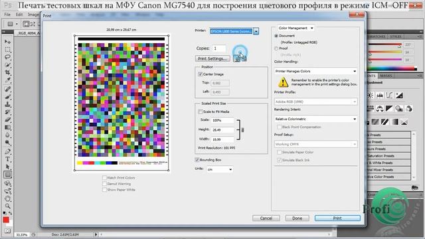Click the red foreground color swatch
The image size is (425, 239).
pos(6,220)
